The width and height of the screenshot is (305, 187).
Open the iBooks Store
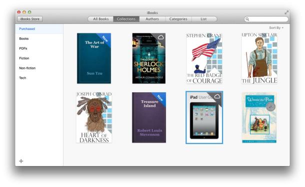coord(30,19)
